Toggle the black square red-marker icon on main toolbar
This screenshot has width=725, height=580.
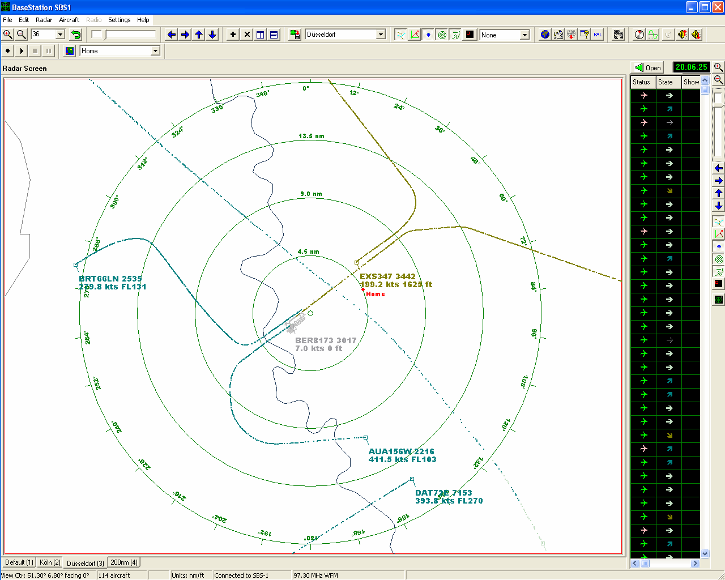470,35
